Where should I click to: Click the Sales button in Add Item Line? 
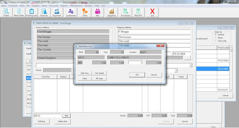pos(85,78)
